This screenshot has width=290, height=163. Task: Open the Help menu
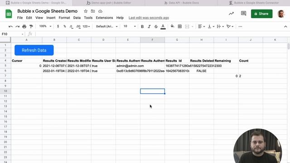(x=120, y=18)
